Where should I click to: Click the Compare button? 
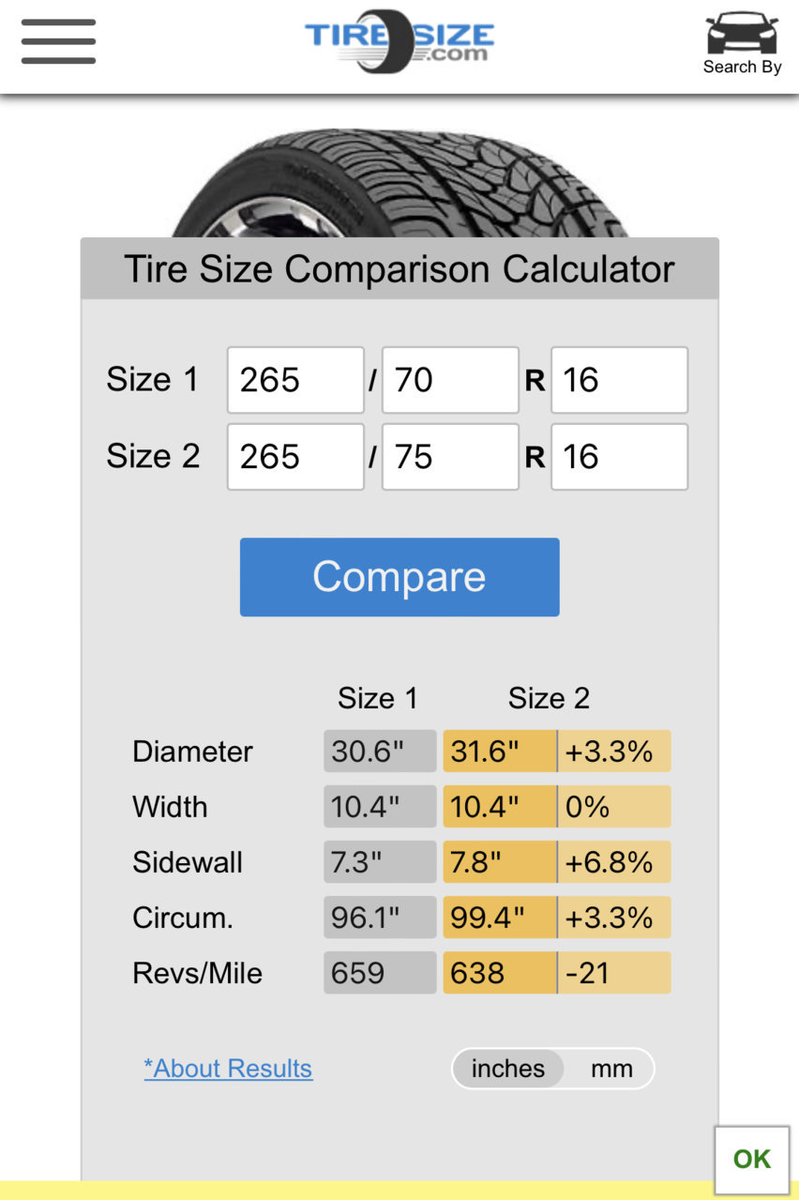click(399, 577)
